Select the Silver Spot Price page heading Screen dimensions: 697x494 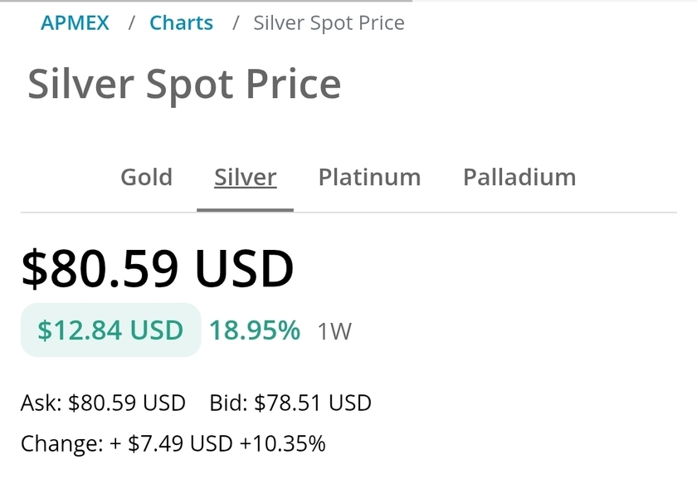(184, 84)
